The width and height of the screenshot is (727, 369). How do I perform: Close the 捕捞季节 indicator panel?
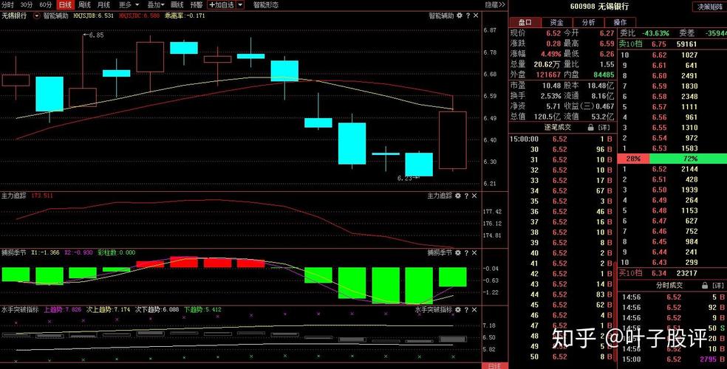(476, 252)
